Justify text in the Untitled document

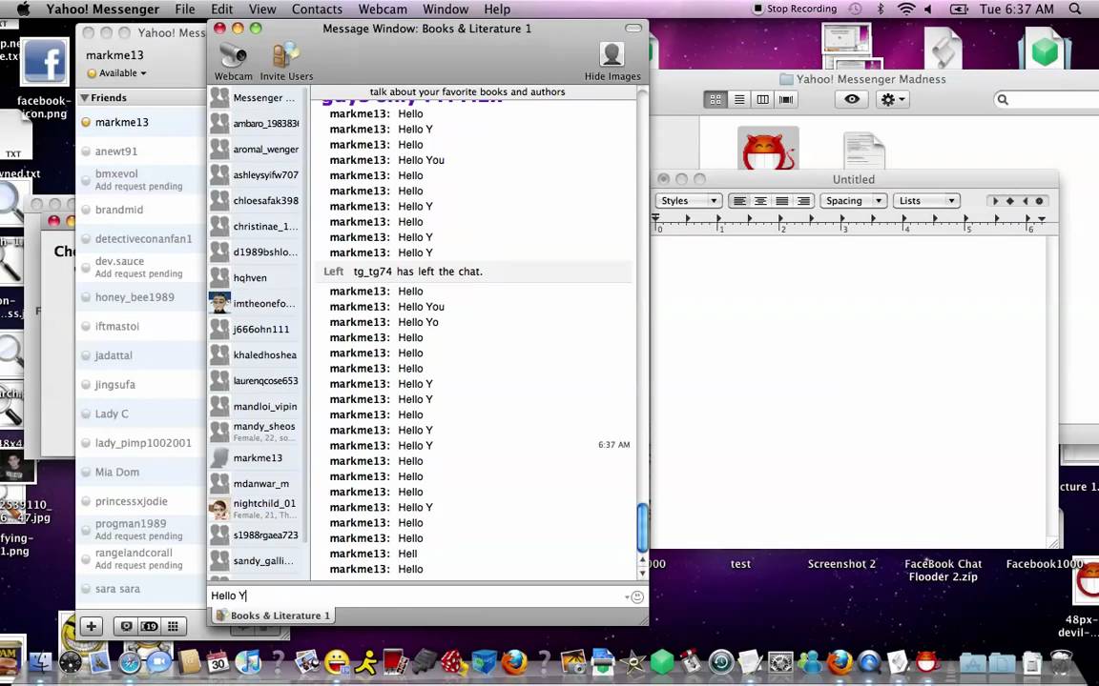[x=782, y=201]
